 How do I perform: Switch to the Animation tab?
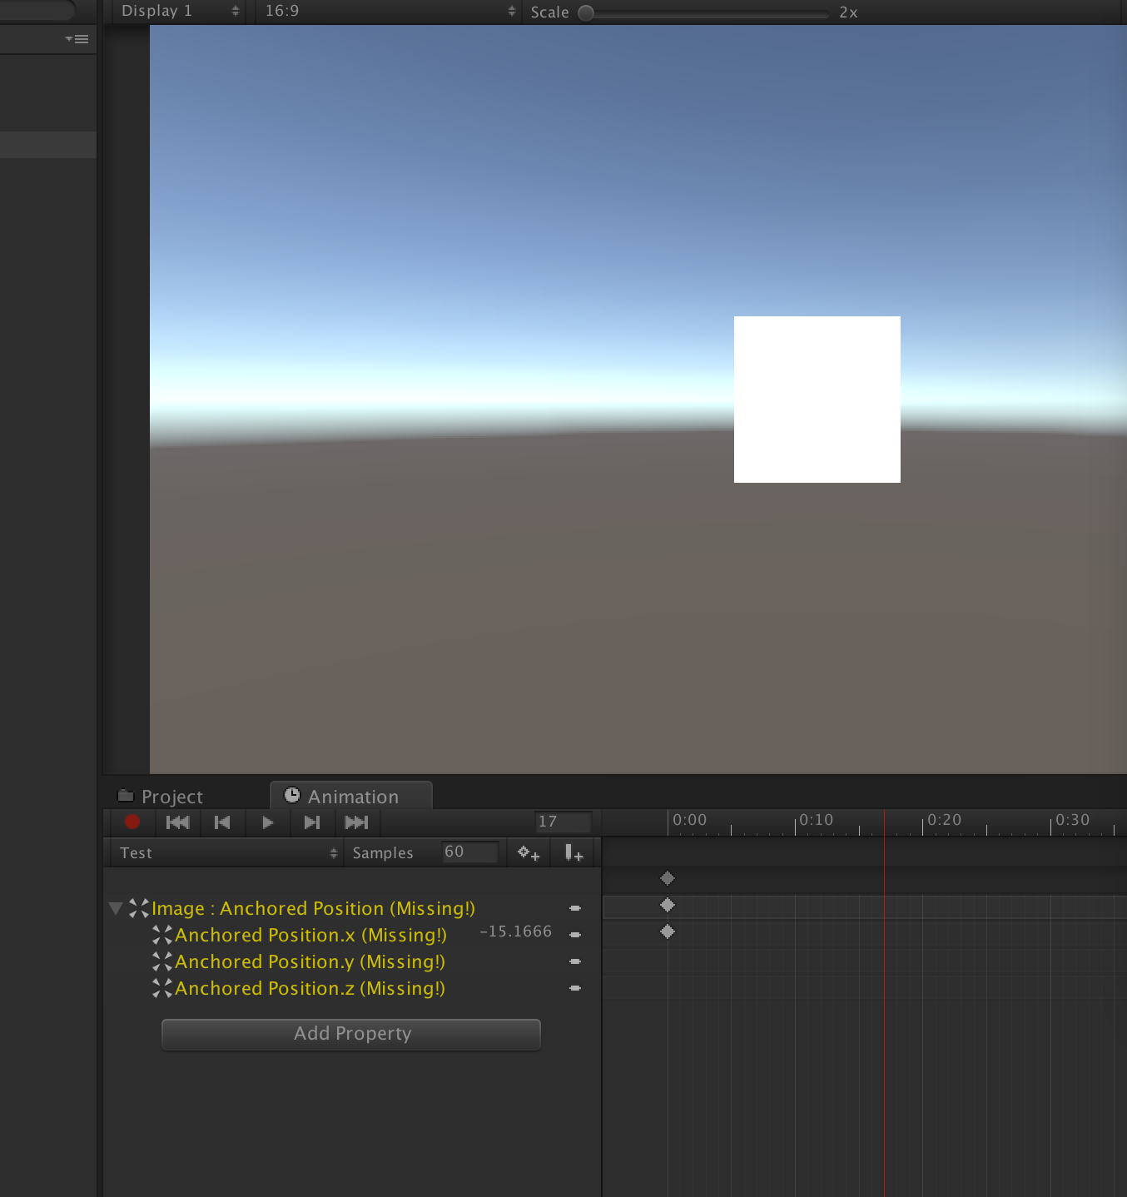[x=353, y=797]
